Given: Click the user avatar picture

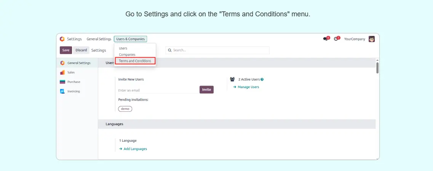Looking at the screenshot, I should pyautogui.click(x=372, y=39).
